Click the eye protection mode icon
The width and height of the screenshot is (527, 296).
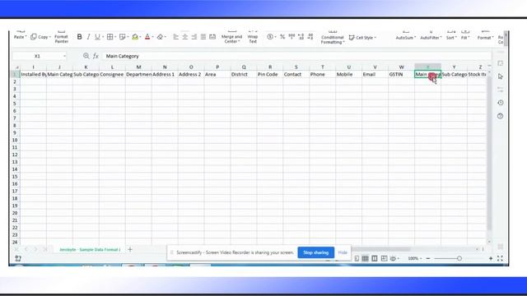[393, 258]
